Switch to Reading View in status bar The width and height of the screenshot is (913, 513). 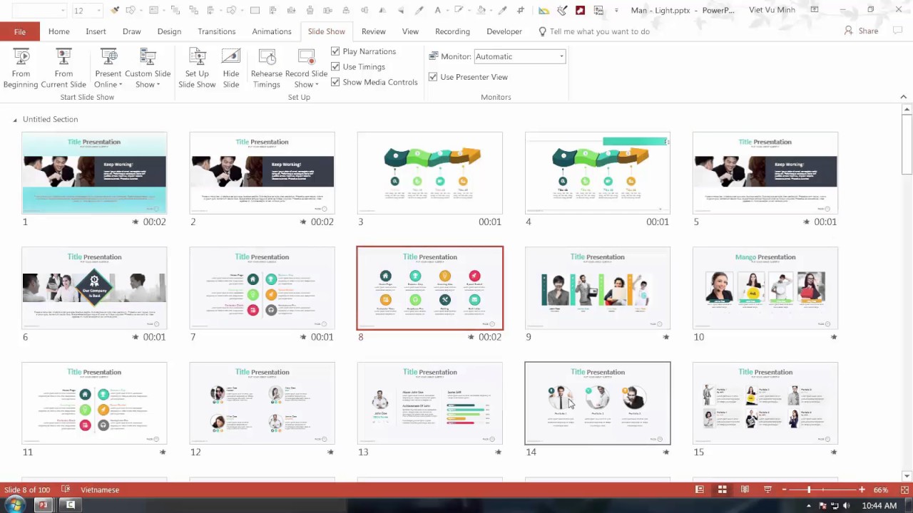point(745,489)
